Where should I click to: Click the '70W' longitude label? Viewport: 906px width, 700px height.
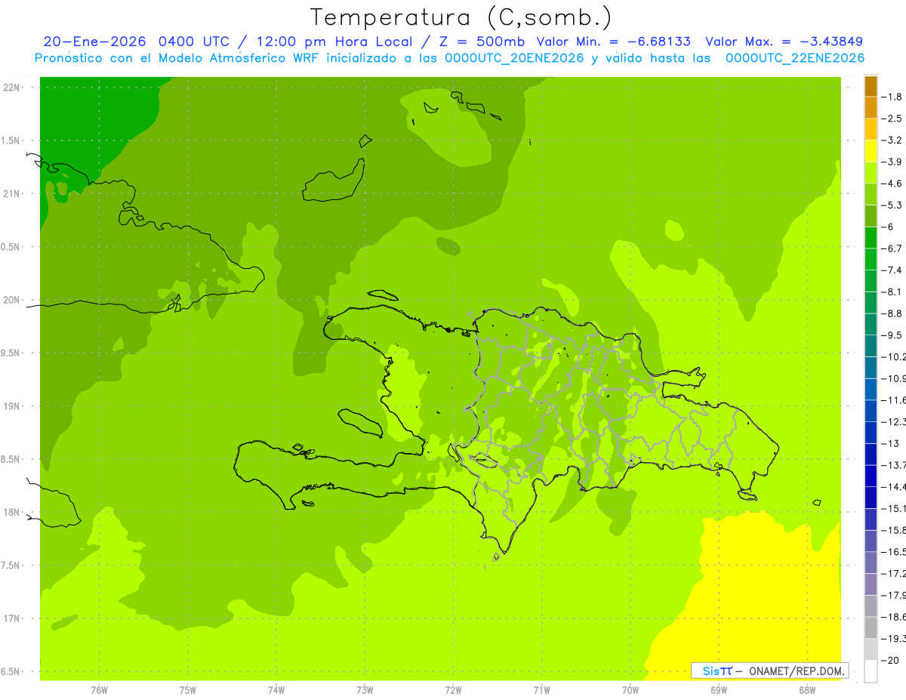pos(630,689)
